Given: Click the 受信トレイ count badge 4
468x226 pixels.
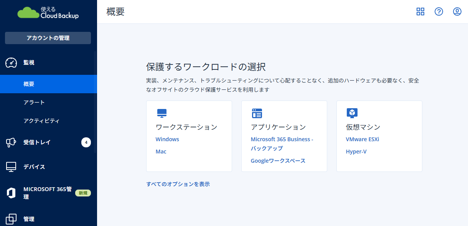Looking at the screenshot, I should pos(86,142).
